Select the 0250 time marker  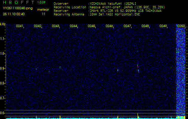181,26
